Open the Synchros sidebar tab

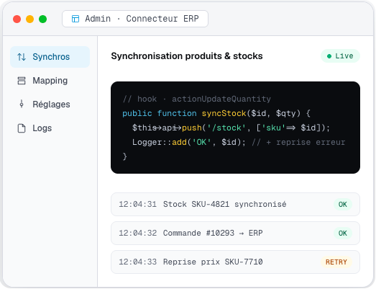[x=50, y=57]
